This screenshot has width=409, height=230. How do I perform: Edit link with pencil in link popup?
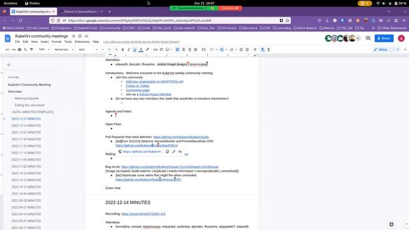(x=174, y=151)
